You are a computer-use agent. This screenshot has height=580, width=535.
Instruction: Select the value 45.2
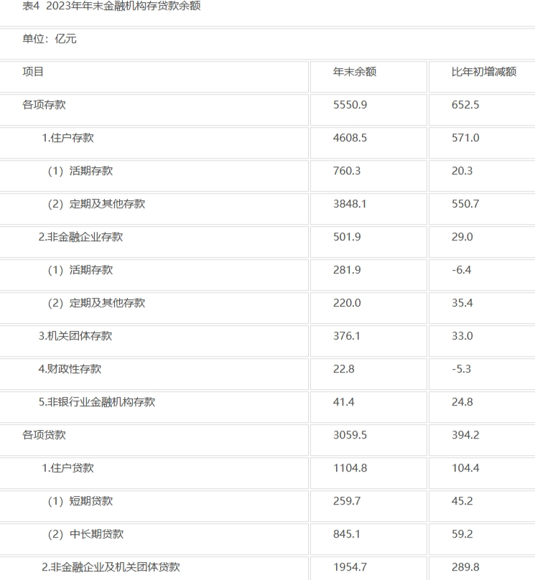pyautogui.click(x=462, y=501)
